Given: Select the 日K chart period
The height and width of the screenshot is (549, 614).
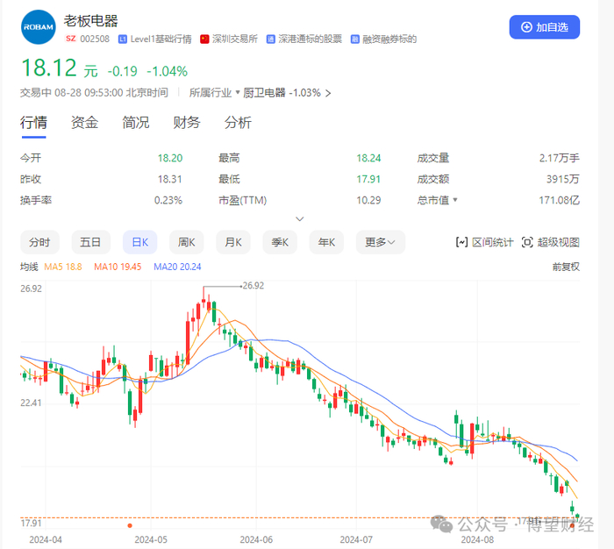Looking at the screenshot, I should click(x=139, y=242).
